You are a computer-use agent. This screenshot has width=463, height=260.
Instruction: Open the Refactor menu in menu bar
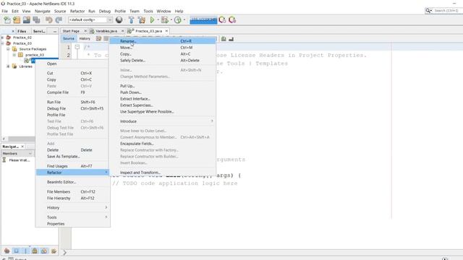[x=77, y=11]
